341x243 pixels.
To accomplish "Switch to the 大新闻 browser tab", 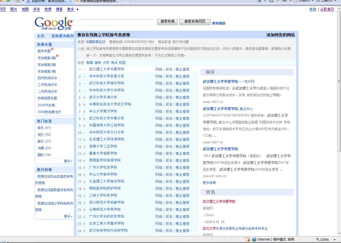I will pos(97,1).
